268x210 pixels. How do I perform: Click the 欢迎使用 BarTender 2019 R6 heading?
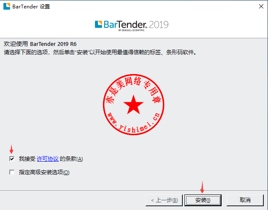pos(40,44)
